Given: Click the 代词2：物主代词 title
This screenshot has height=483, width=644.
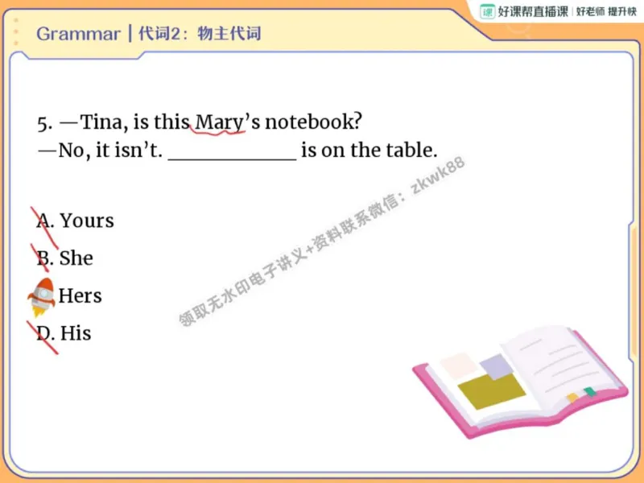Looking at the screenshot, I should [200, 34].
